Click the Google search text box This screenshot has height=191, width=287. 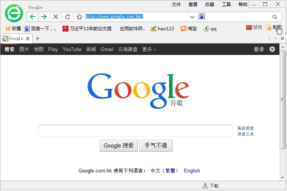pos(135,131)
